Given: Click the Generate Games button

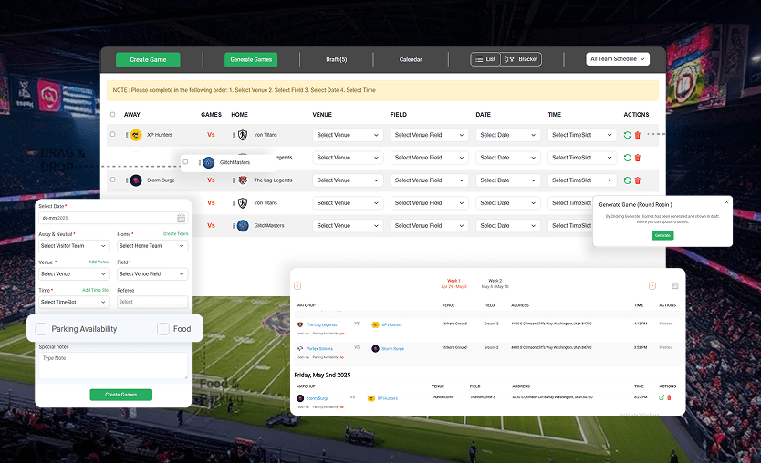Looking at the screenshot, I should pos(251,59).
